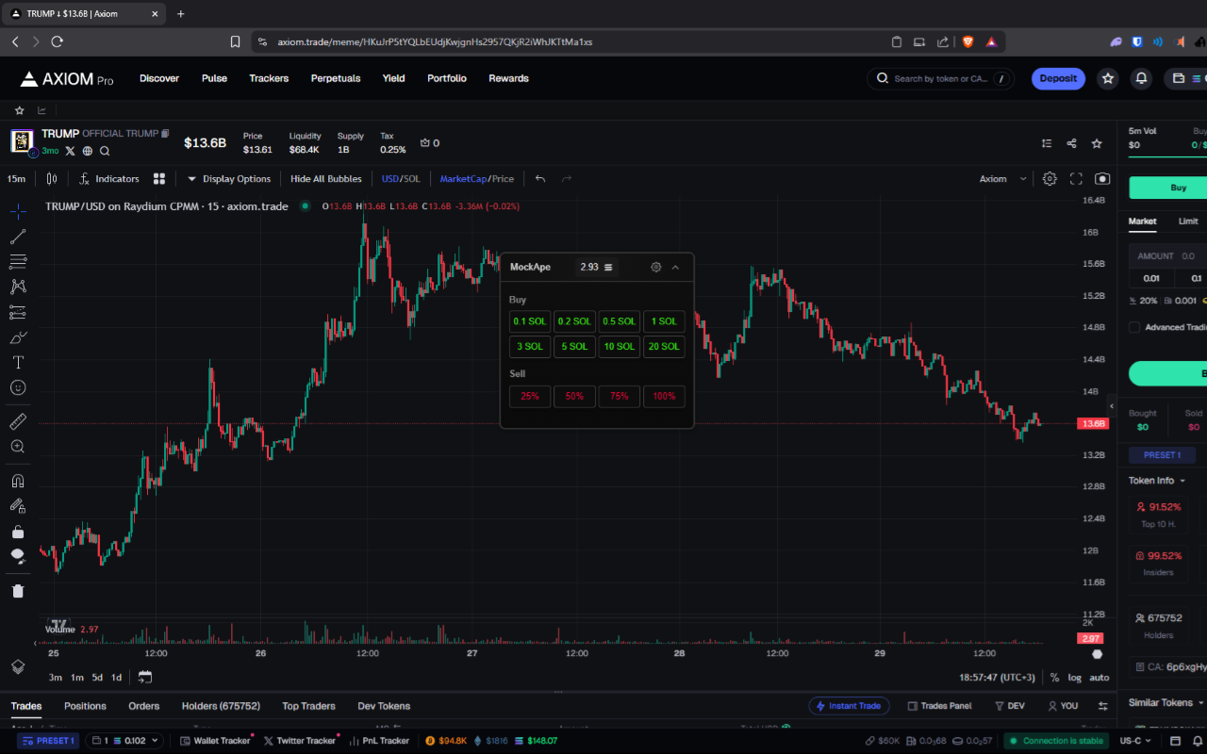Take a chart snapshot with the camera icon

[1102, 178]
